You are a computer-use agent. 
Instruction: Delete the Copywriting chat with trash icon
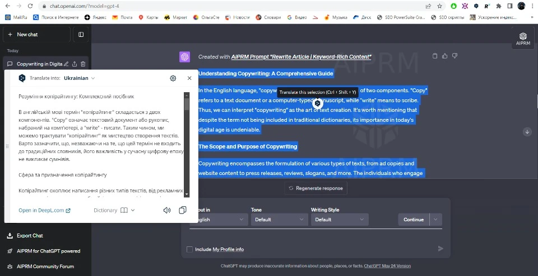click(x=83, y=64)
